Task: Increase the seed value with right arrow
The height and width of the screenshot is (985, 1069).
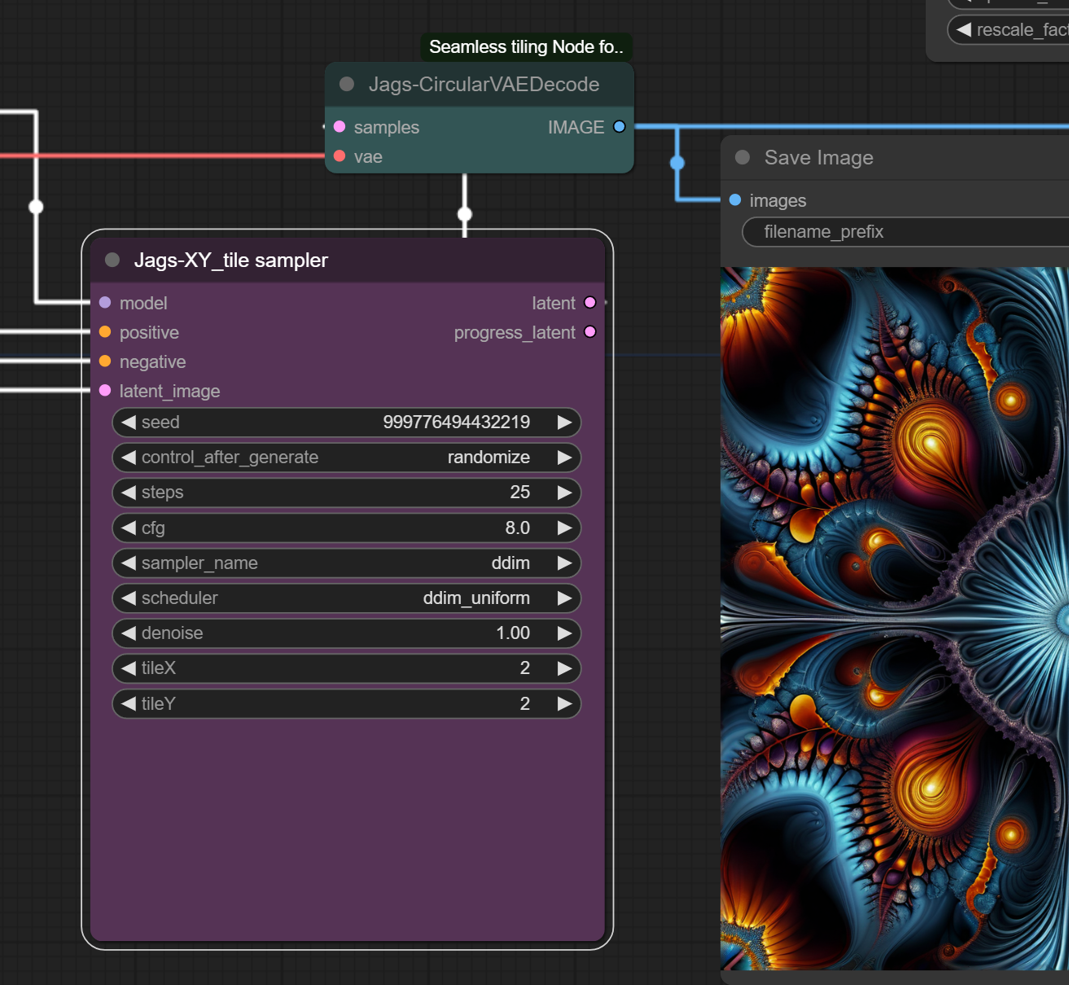Action: coord(564,422)
